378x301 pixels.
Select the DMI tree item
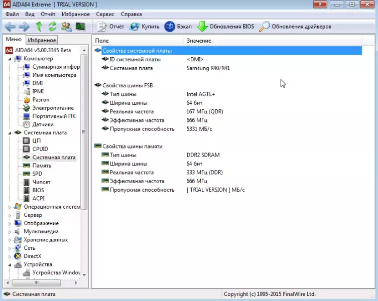pos(33,83)
